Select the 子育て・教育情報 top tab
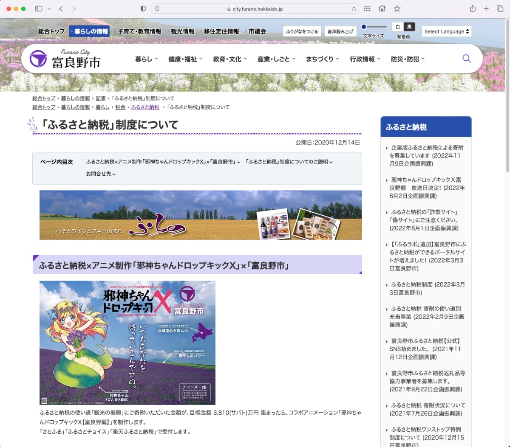This screenshot has height=447, width=510. [x=139, y=31]
